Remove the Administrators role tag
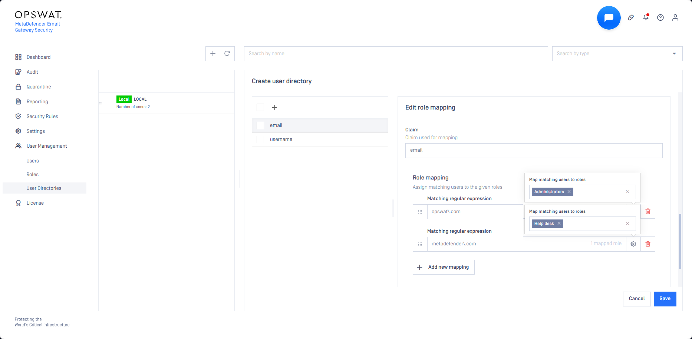Image resolution: width=692 pixels, height=339 pixels. tap(569, 192)
